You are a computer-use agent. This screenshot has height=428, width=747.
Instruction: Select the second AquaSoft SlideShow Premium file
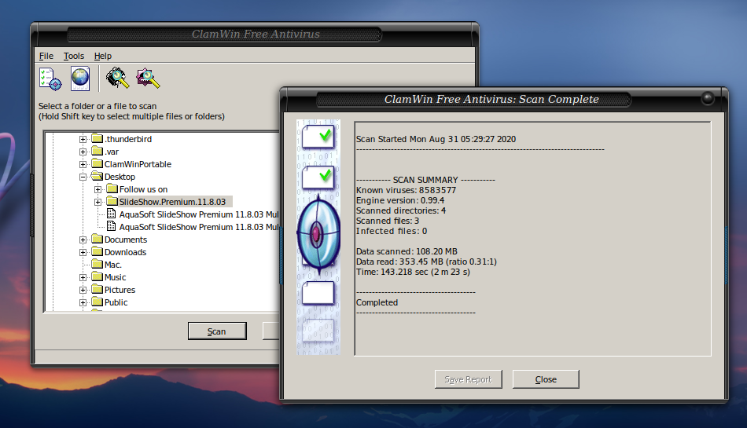click(199, 227)
